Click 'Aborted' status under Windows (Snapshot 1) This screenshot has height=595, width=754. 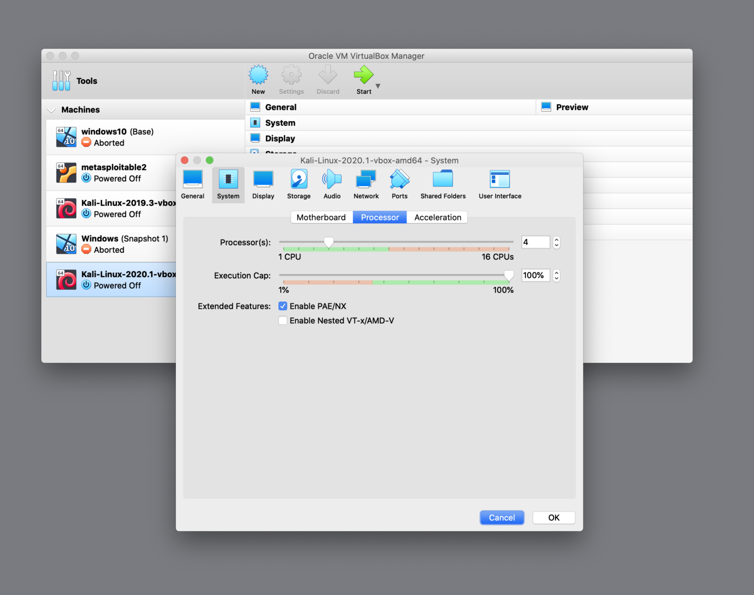109,250
